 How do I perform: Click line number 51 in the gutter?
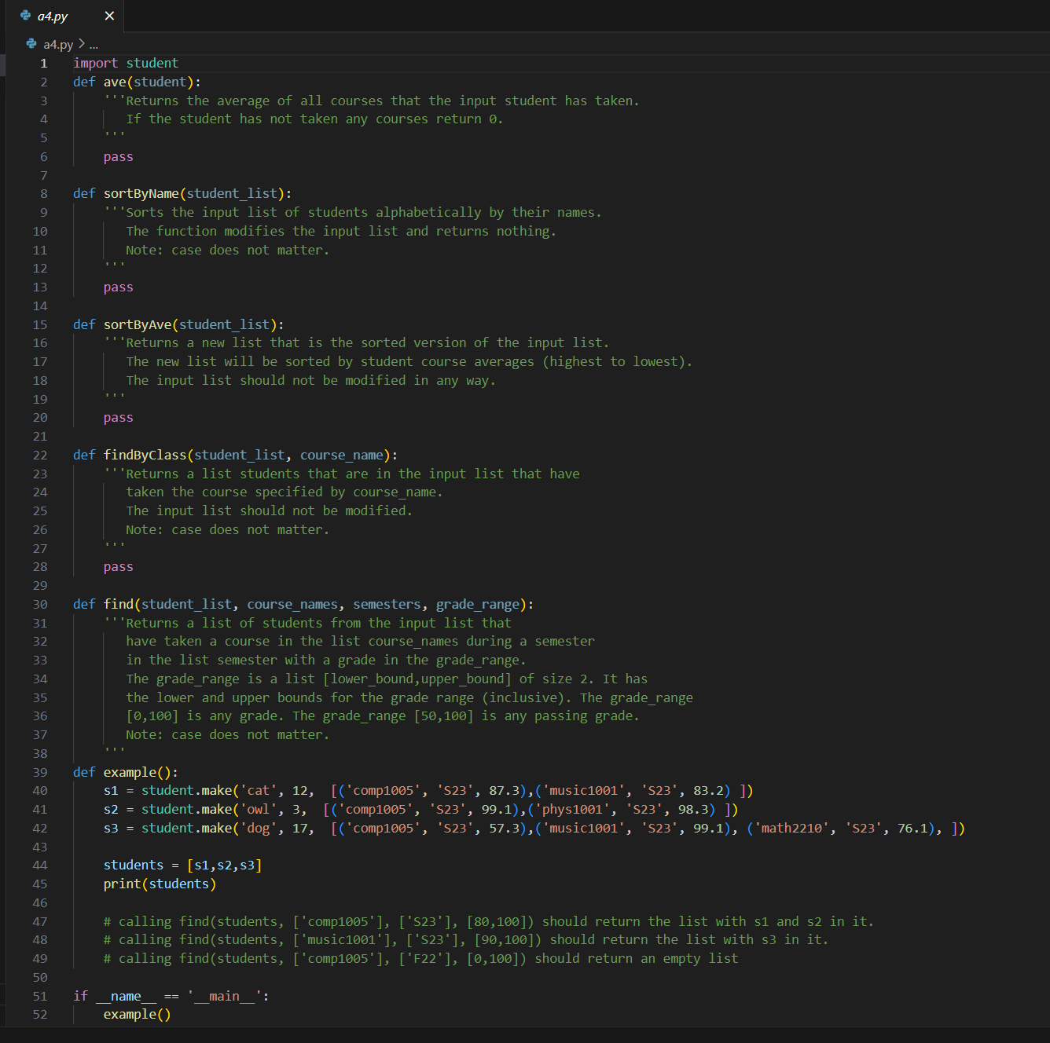(40, 997)
